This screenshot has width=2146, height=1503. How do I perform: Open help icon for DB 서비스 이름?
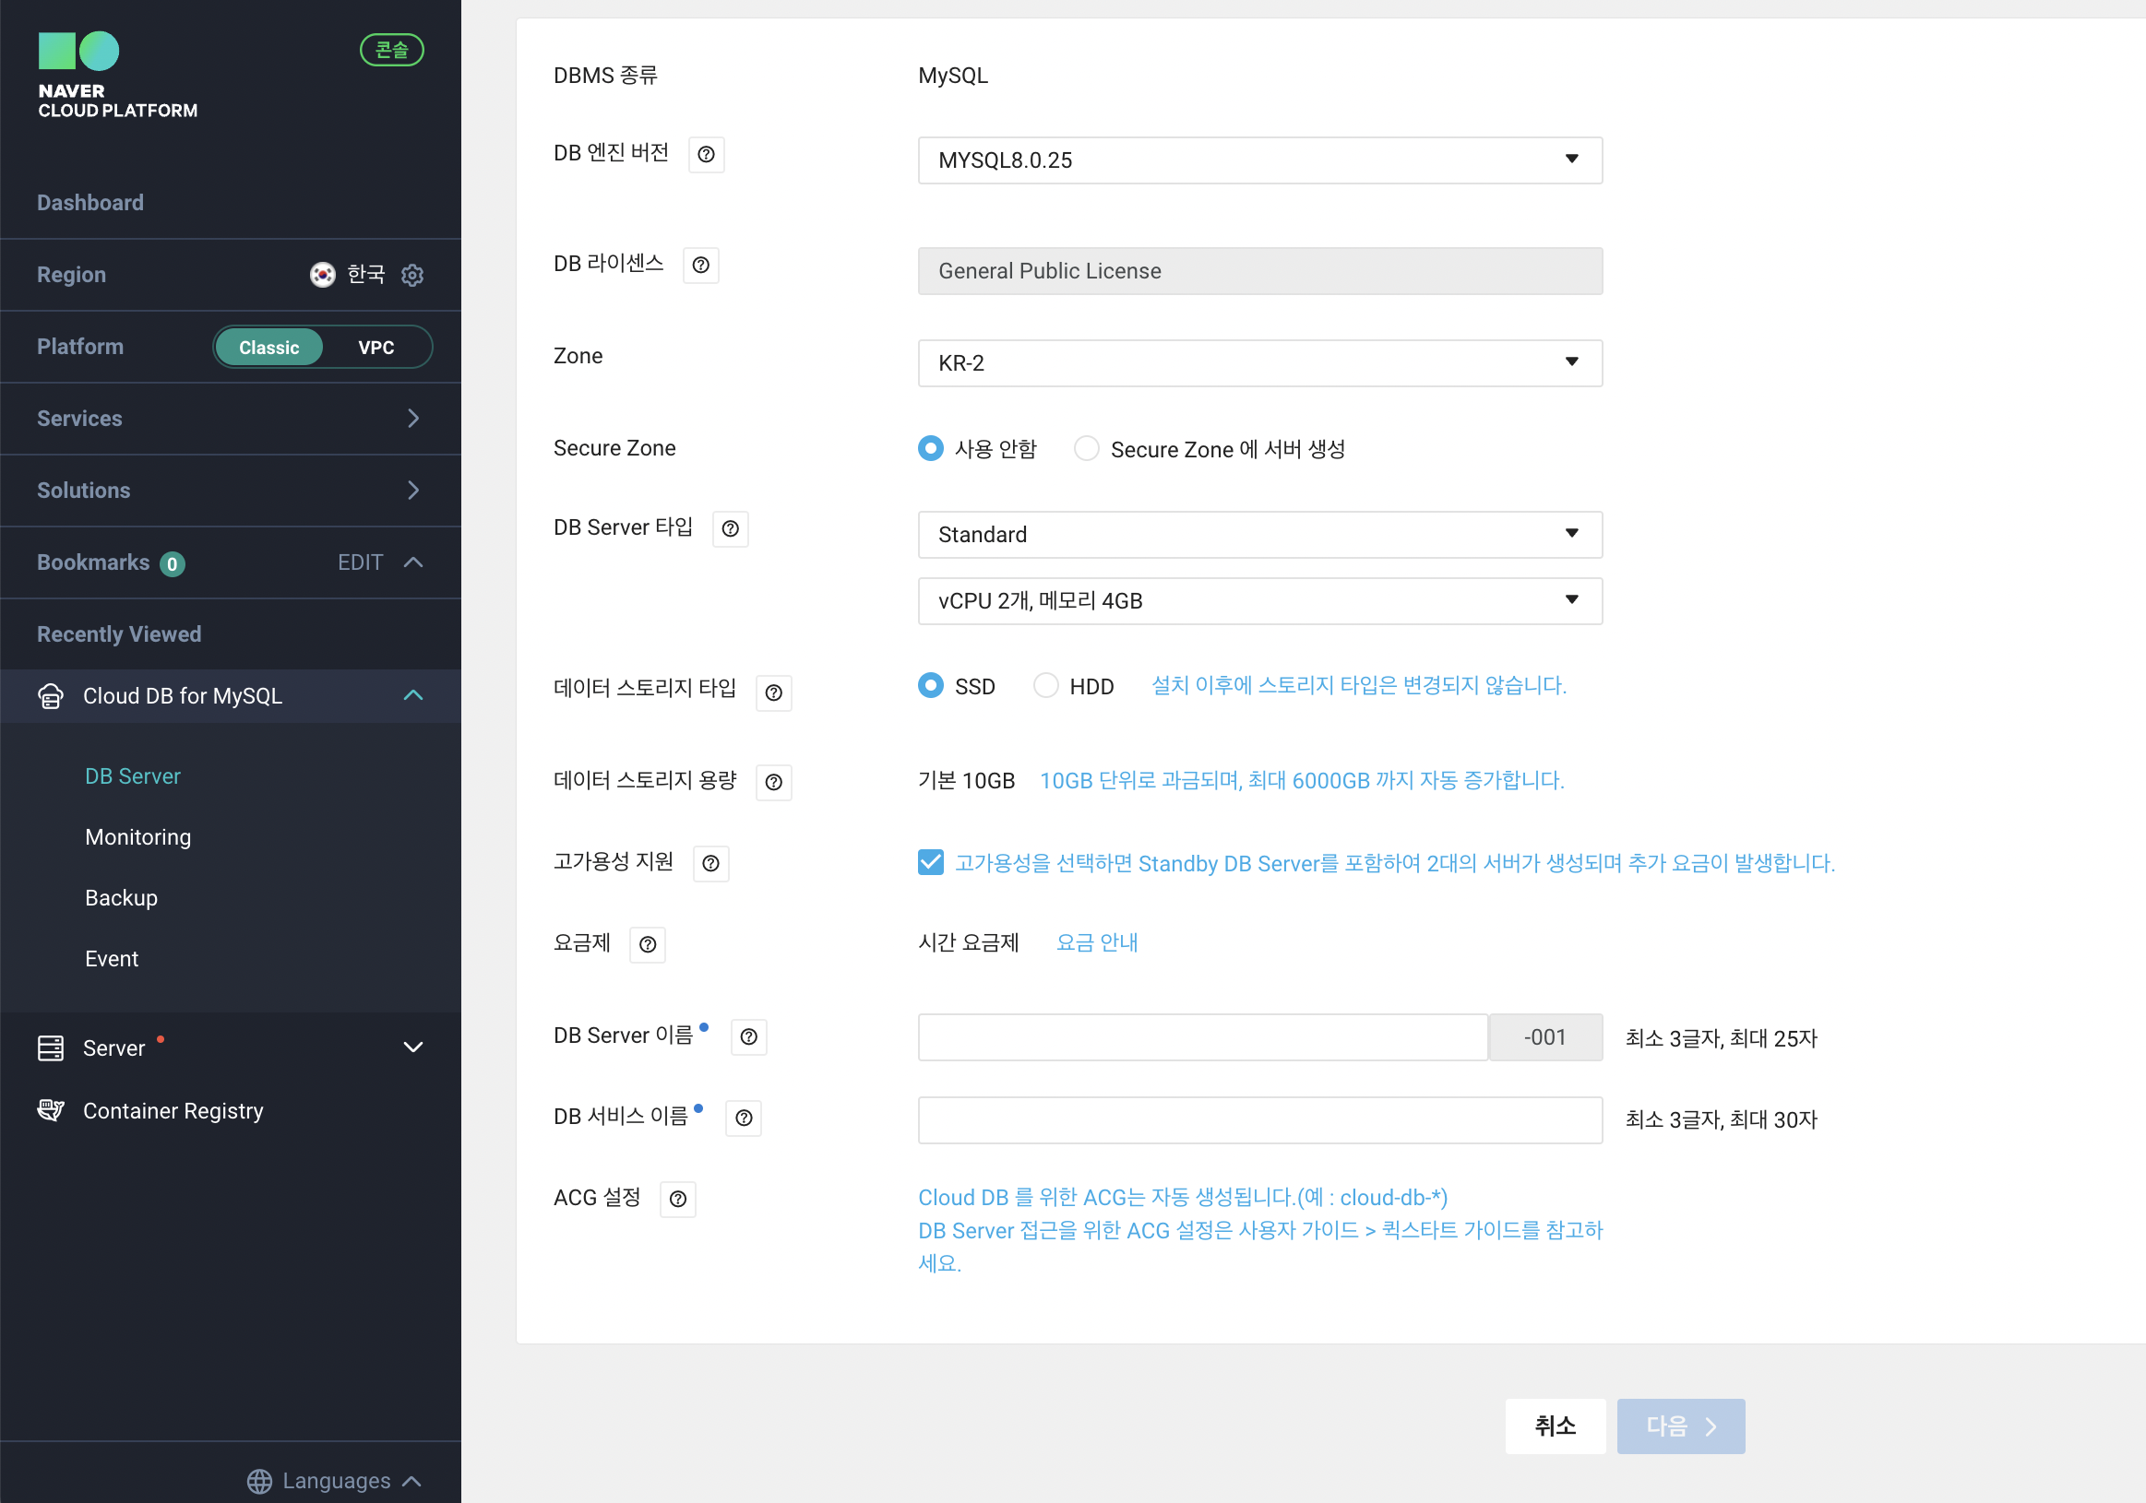pos(743,1118)
